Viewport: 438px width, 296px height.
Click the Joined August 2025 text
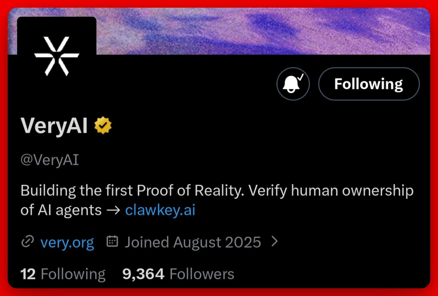[193, 242]
